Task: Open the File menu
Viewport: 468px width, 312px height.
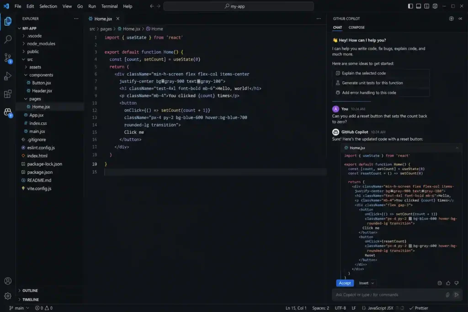Action: pos(18,6)
